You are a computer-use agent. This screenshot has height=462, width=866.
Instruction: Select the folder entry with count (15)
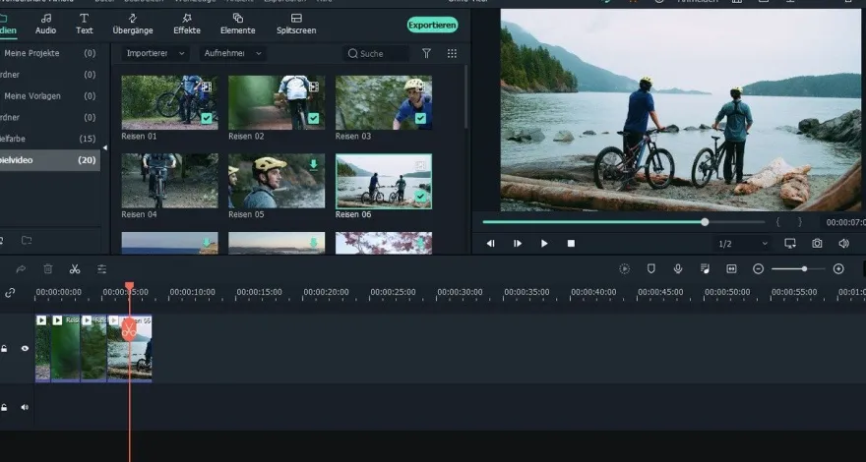50,139
